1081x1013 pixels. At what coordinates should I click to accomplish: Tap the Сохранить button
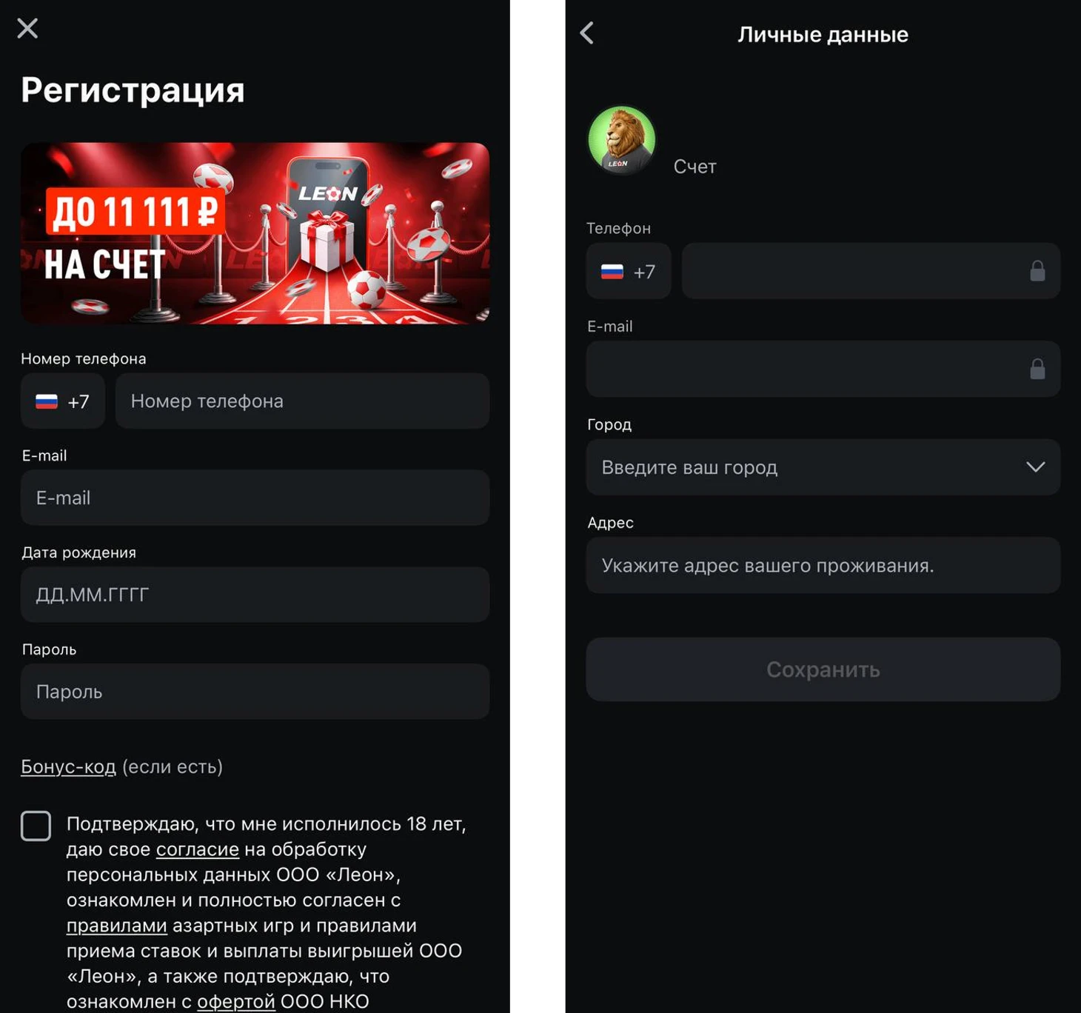[x=823, y=669]
